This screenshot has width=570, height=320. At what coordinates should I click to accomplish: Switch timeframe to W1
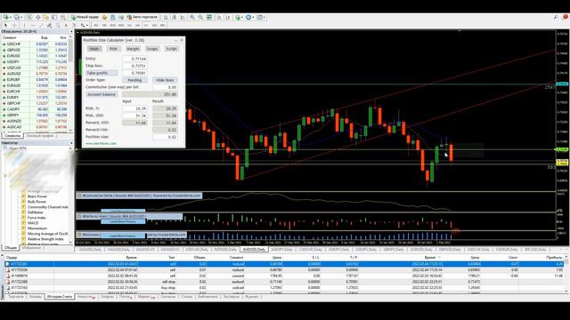154,25
